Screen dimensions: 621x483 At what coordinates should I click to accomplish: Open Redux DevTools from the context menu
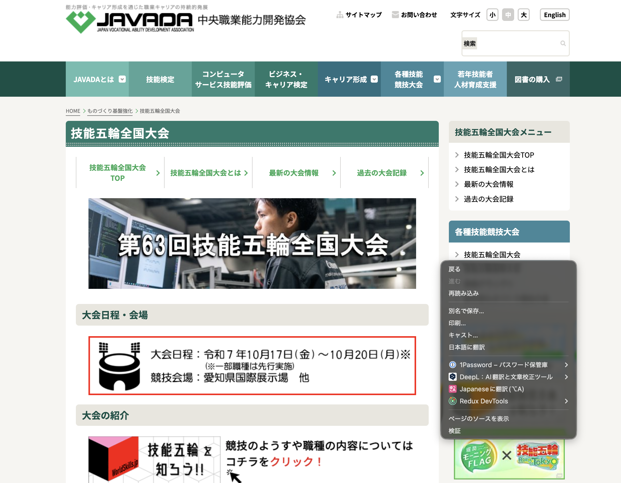(x=483, y=401)
